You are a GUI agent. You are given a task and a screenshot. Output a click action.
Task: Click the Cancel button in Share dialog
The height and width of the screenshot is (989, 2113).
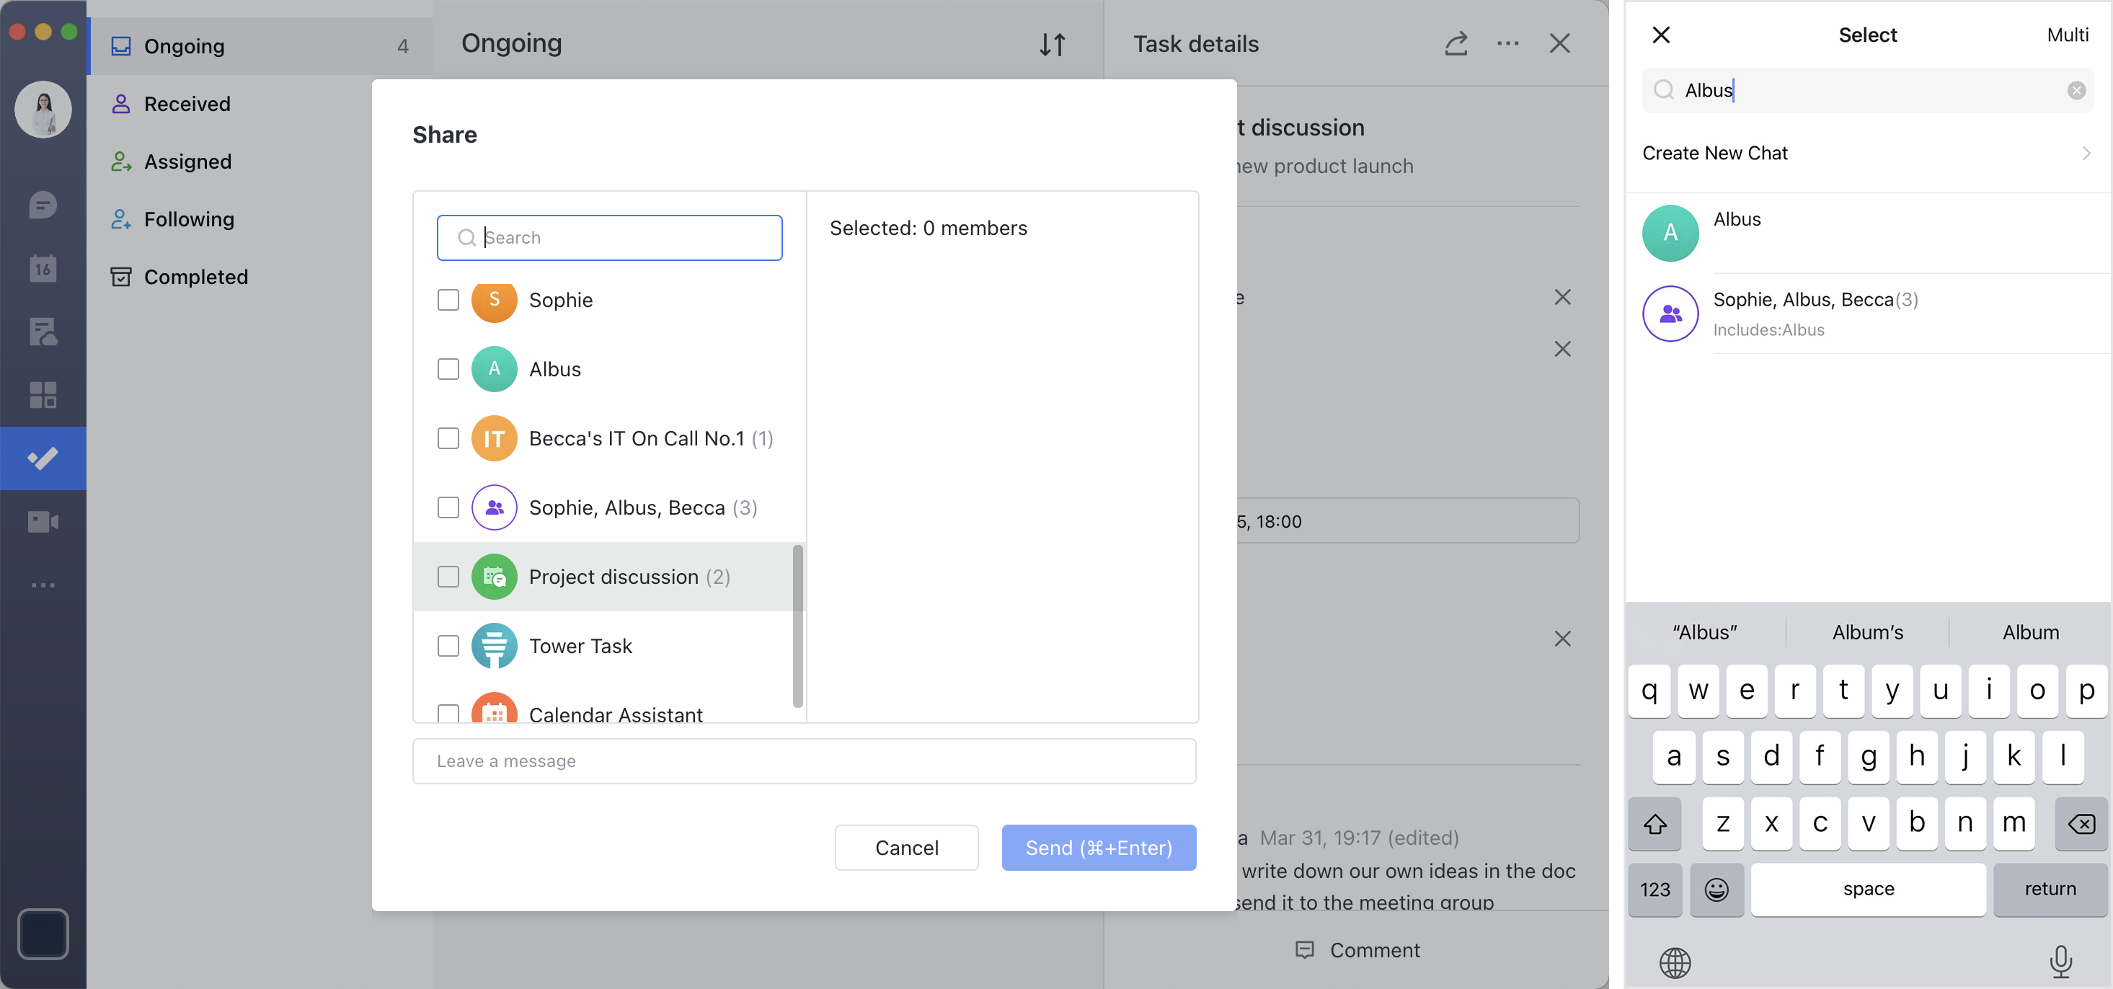coord(906,848)
